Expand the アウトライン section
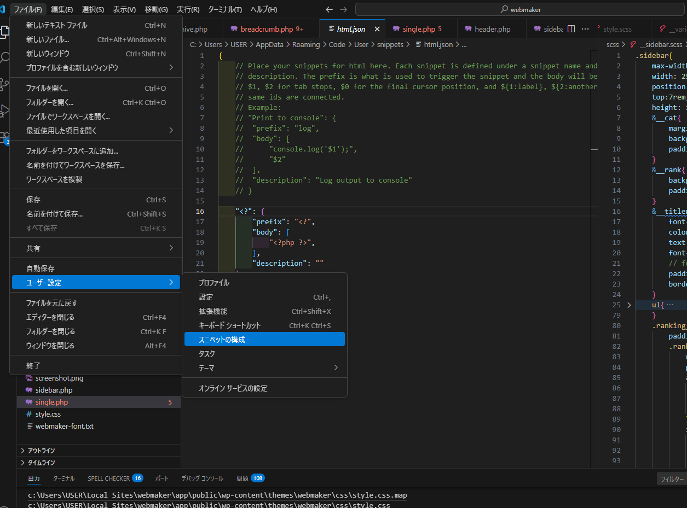This screenshot has width=687, height=508. click(41, 451)
